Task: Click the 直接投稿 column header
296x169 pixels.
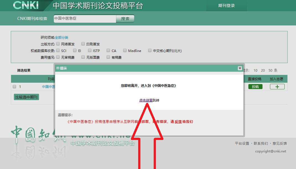Action: click(255, 79)
